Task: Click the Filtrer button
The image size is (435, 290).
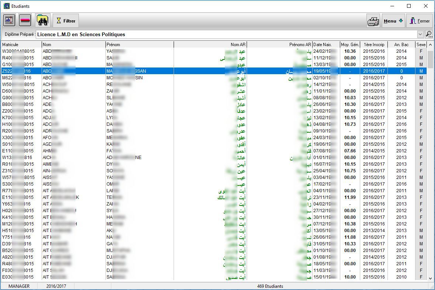Action: tap(66, 21)
